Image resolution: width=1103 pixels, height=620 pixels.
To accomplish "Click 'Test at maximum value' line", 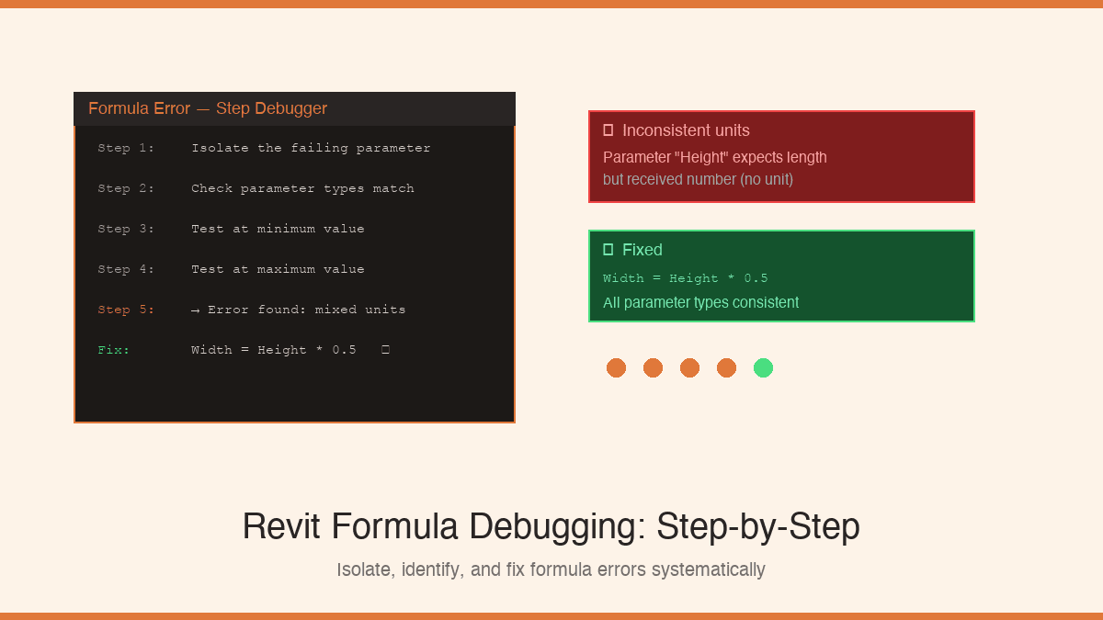I will 278,269.
